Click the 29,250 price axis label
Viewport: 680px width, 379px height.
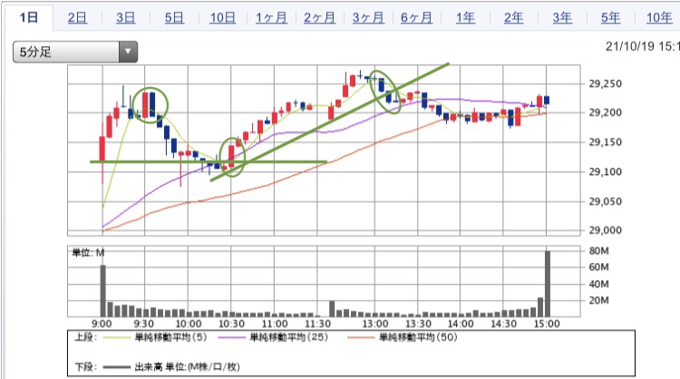point(605,83)
